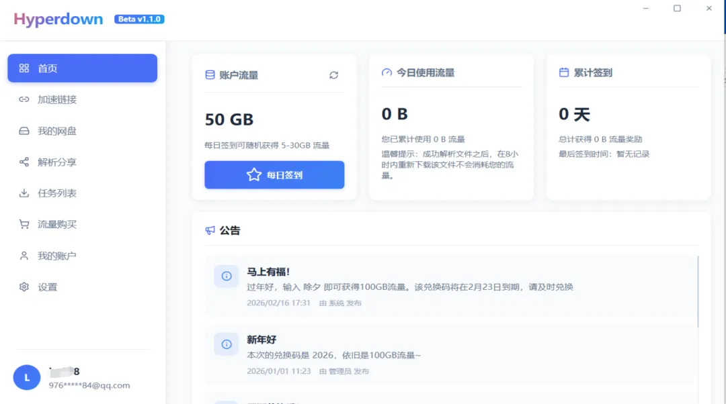Open the 解析分享 section
726x404 pixels.
[x=83, y=162]
